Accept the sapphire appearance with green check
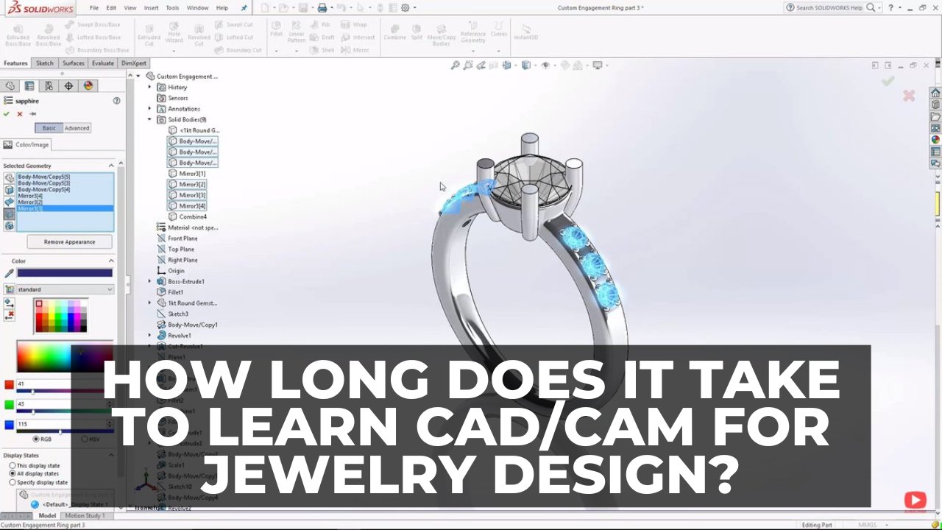 pyautogui.click(x=7, y=114)
